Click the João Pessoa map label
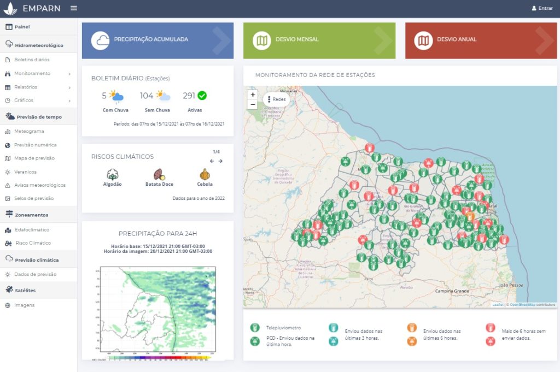Viewport: 560px width, 372px height. point(511,285)
